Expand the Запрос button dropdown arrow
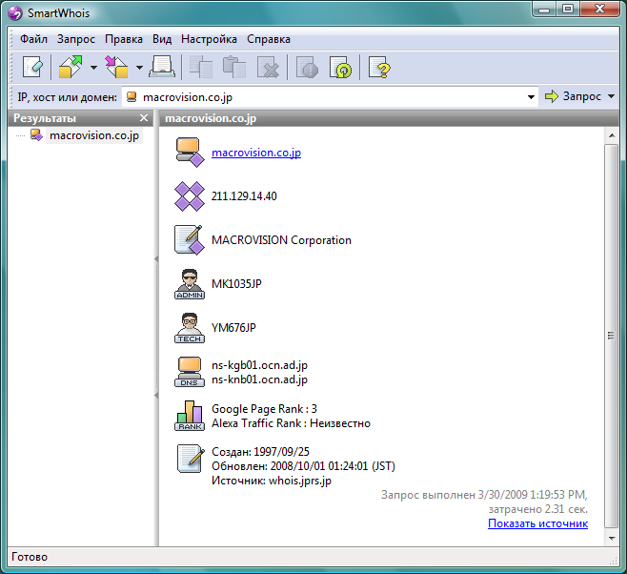Screen dimensions: 627x574 pos(611,97)
